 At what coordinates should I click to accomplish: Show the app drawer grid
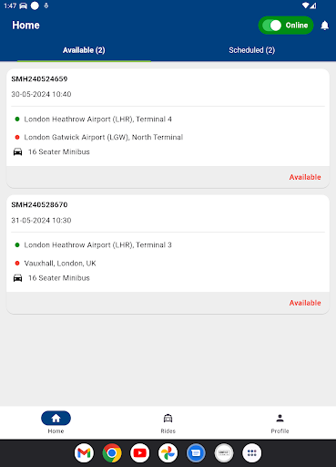(x=252, y=453)
